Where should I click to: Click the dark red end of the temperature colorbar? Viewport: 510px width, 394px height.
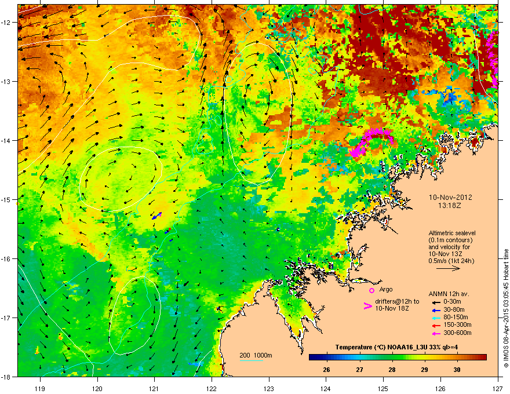click(x=482, y=357)
